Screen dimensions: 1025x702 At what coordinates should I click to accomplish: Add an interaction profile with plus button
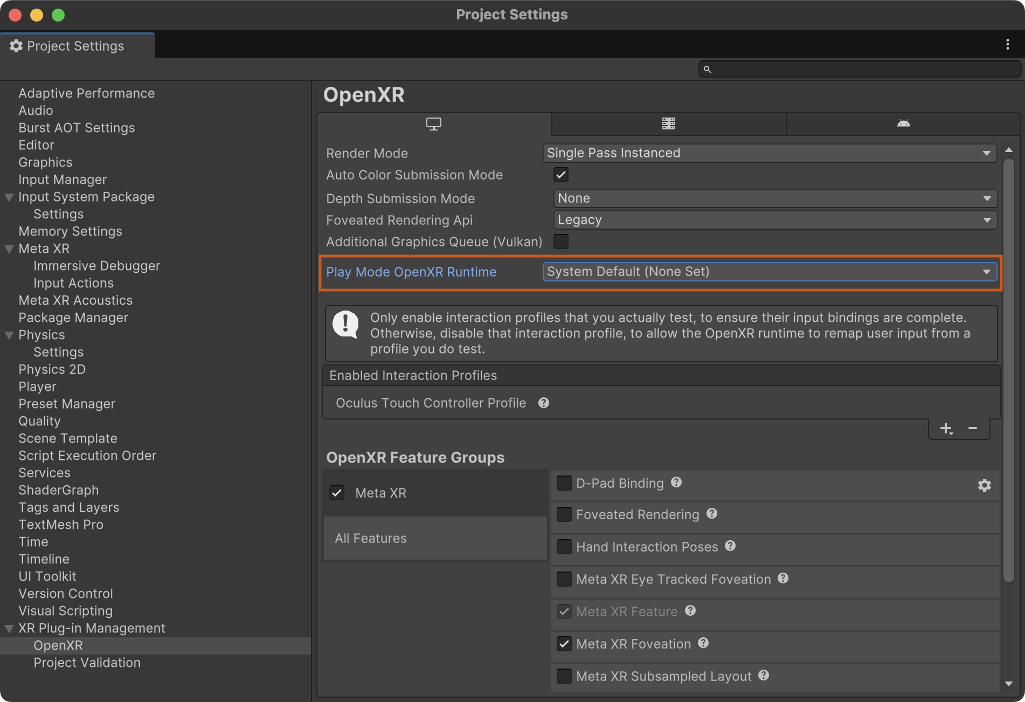pyautogui.click(x=946, y=429)
